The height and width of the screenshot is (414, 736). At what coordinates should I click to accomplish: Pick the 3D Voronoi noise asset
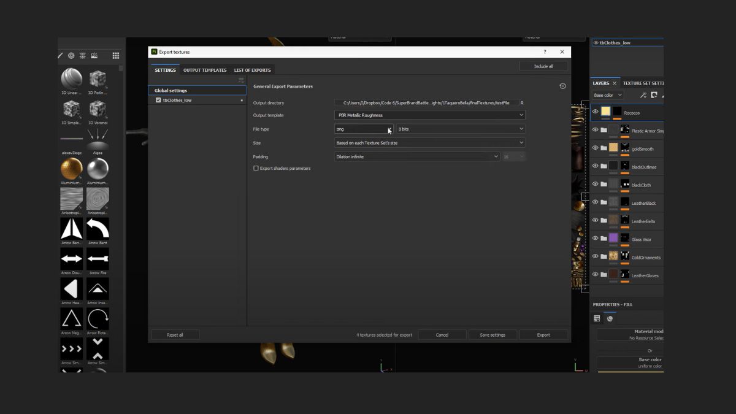pos(98,109)
